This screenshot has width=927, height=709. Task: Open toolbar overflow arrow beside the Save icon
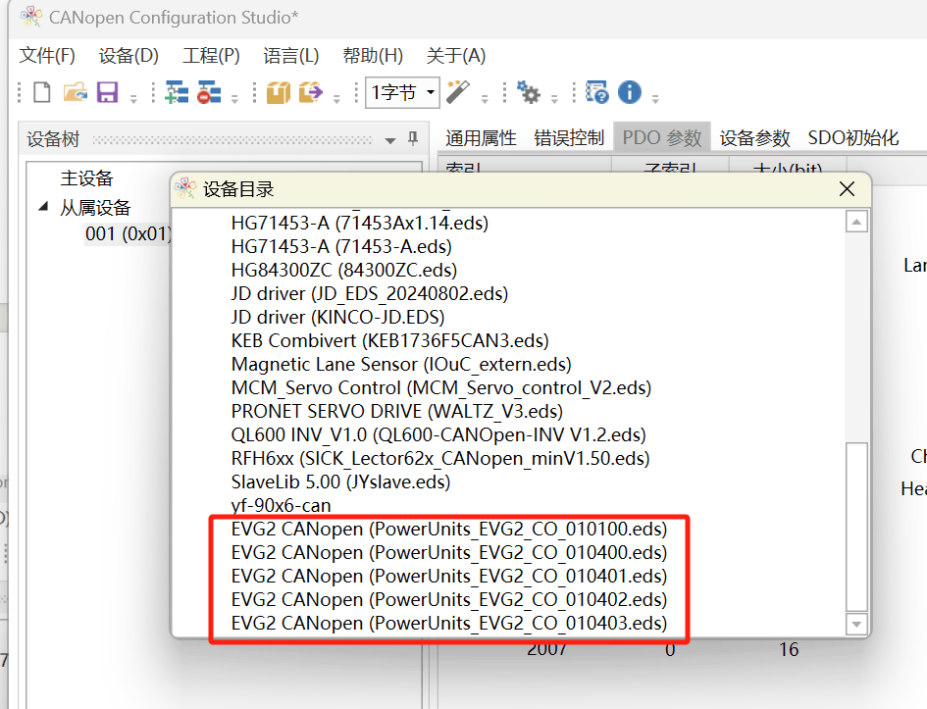click(133, 97)
